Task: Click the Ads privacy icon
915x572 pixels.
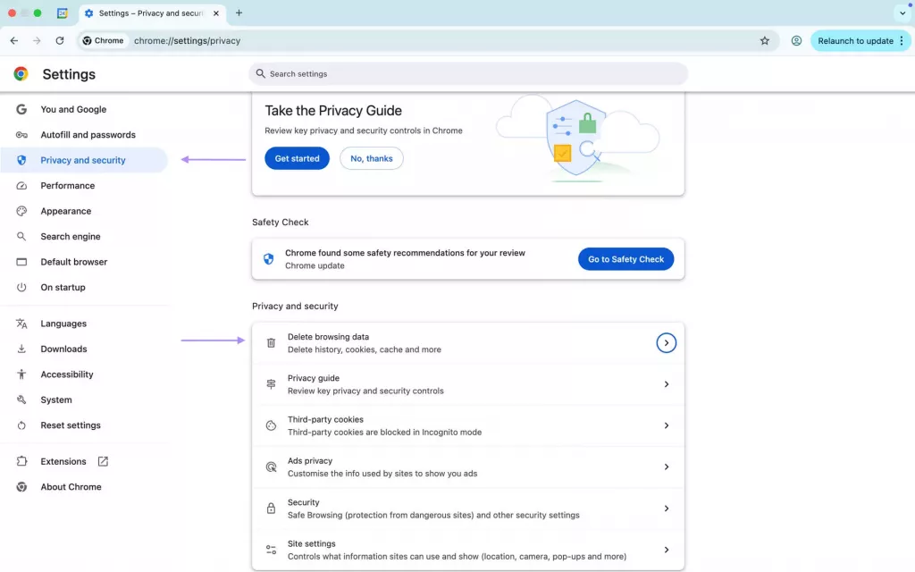Action: pos(271,467)
